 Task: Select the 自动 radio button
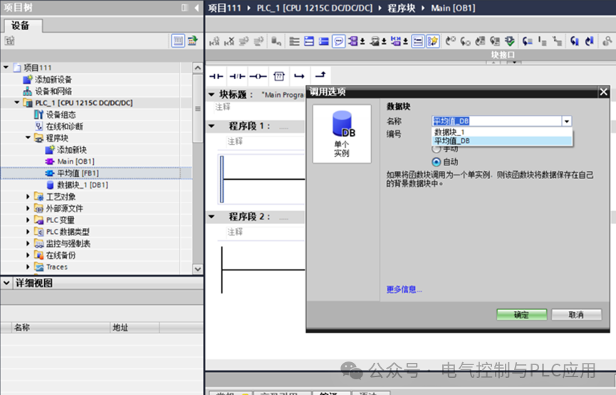click(x=436, y=162)
